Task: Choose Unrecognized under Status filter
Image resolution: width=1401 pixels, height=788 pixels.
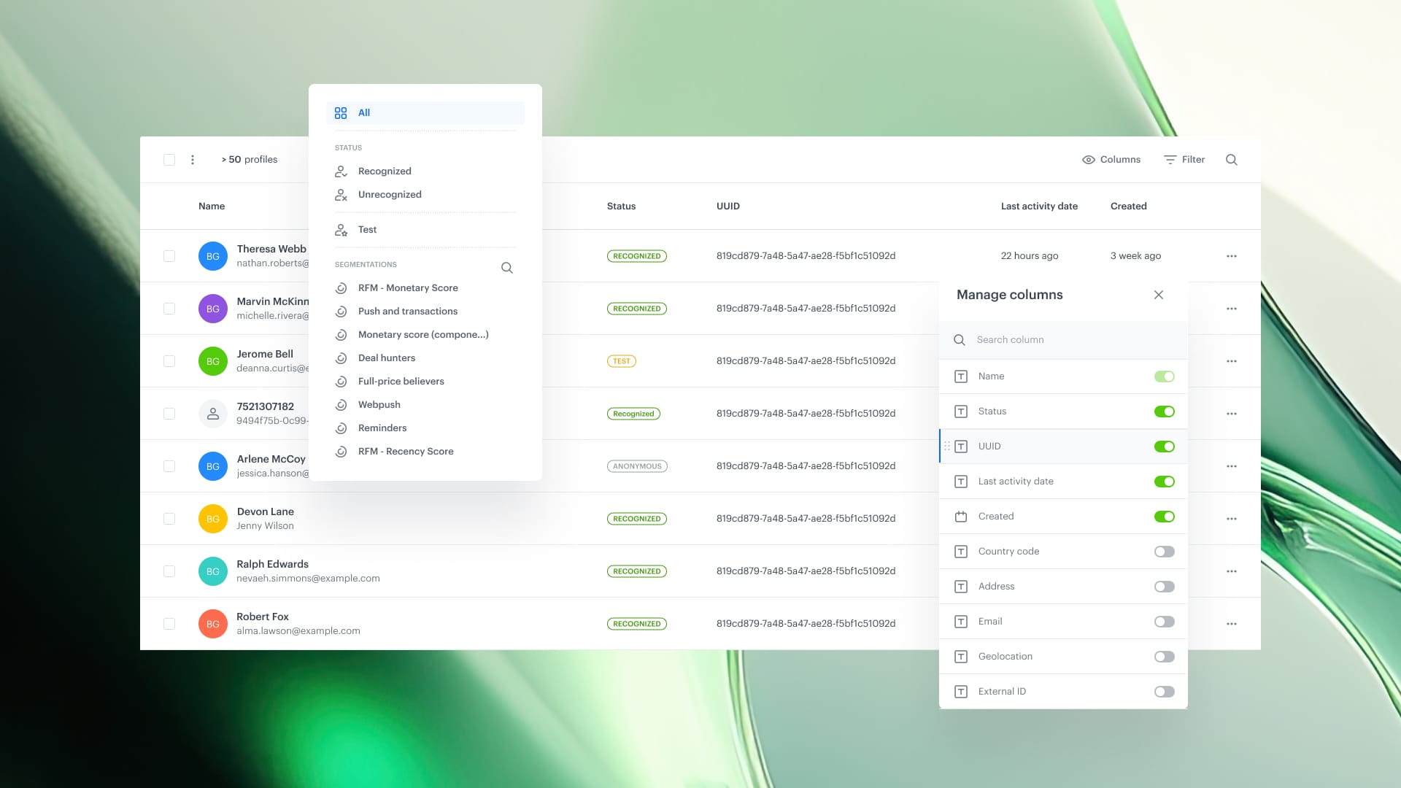Action: (390, 194)
